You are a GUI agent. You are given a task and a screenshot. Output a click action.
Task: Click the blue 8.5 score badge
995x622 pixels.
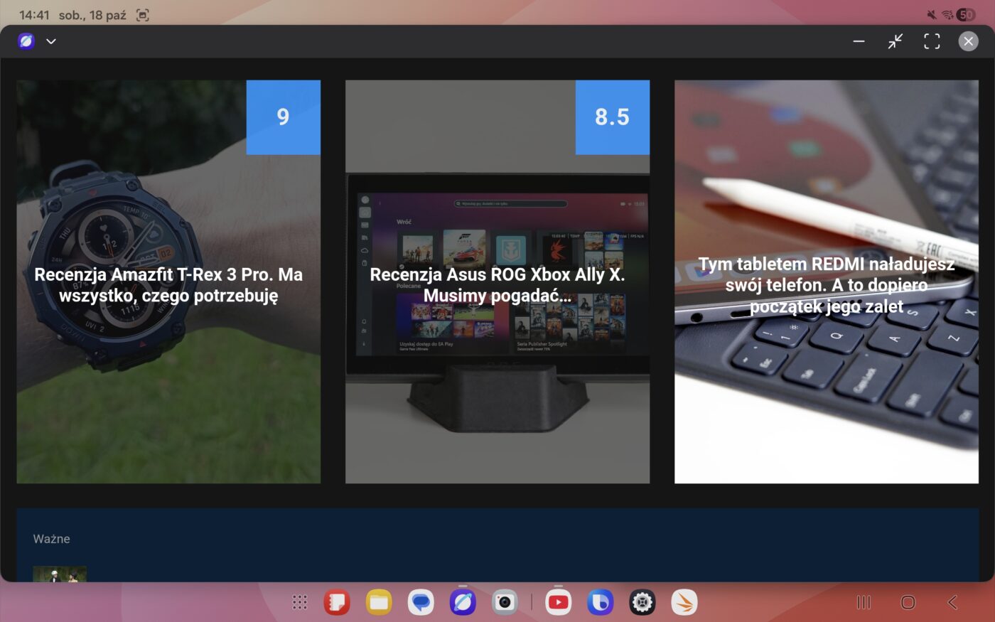click(x=612, y=117)
